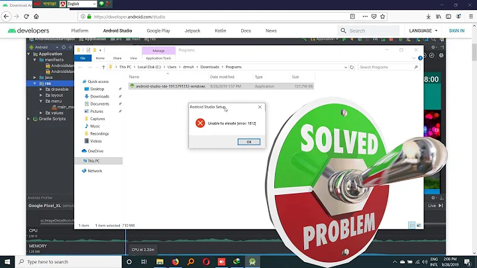Click the browser address bar URL

129,17
